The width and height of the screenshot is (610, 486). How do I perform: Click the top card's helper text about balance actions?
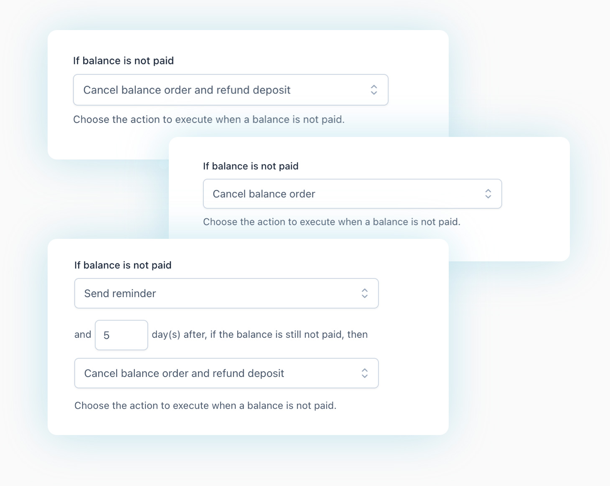(209, 119)
